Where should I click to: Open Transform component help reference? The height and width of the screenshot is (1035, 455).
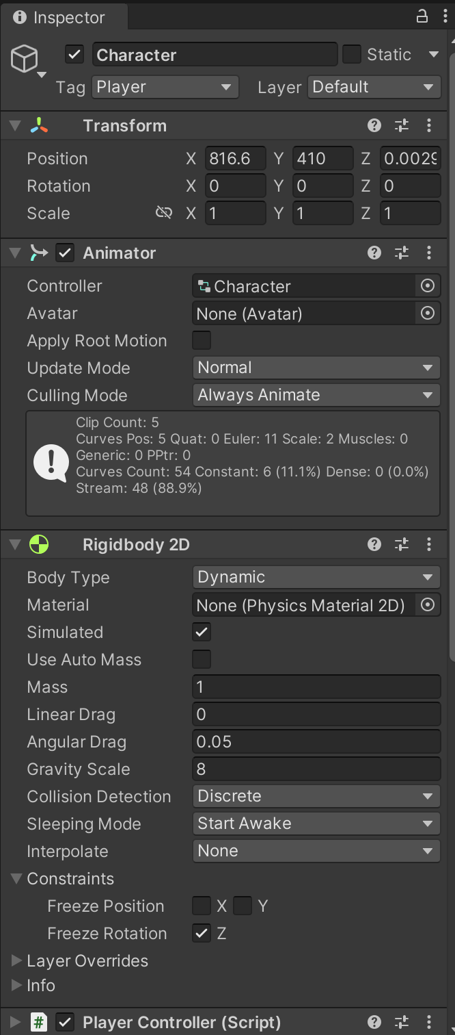374,125
